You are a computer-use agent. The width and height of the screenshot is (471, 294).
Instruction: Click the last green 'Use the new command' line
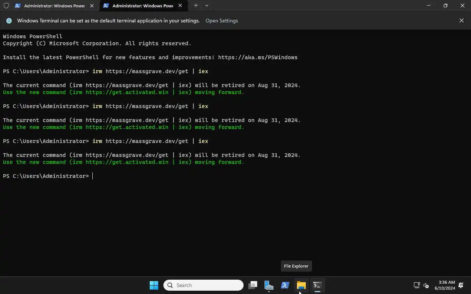coord(123,162)
